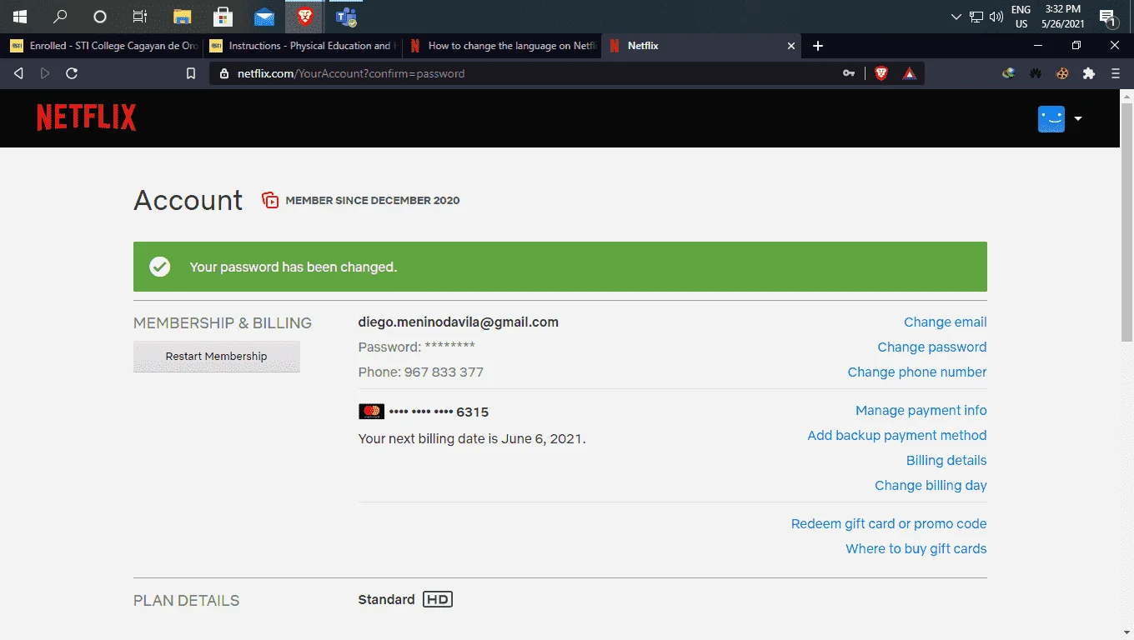
Task: Click the next billing date text
Action: [x=472, y=439]
